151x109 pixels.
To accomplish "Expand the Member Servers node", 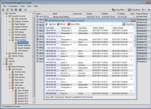I will click(6, 53).
